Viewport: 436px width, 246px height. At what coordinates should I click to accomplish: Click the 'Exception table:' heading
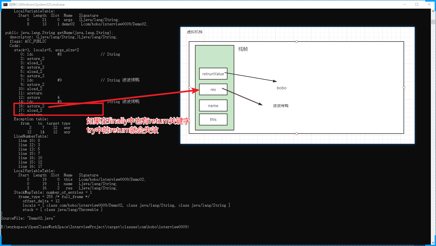click(31, 119)
